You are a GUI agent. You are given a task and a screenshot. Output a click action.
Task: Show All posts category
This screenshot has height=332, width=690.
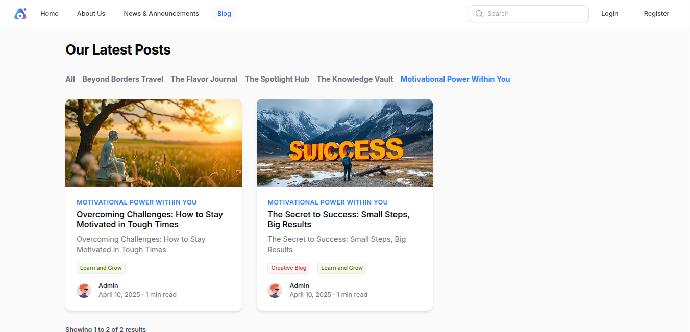70,79
